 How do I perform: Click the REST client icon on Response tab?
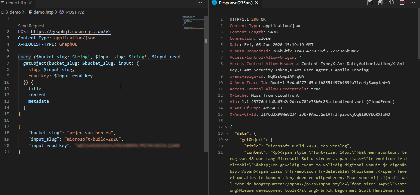pyautogui.click(x=214, y=3)
